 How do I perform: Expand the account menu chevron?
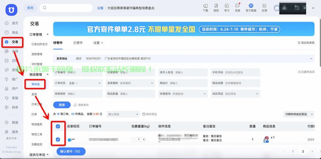click(x=313, y=8)
